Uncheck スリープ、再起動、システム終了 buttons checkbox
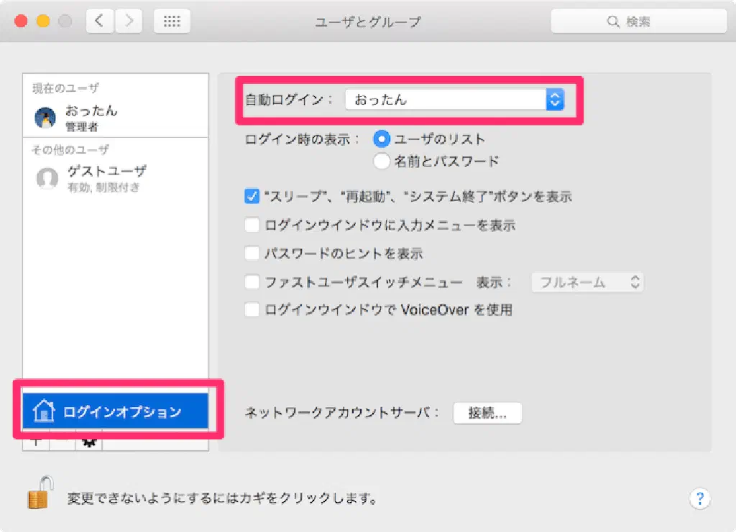 (x=252, y=196)
